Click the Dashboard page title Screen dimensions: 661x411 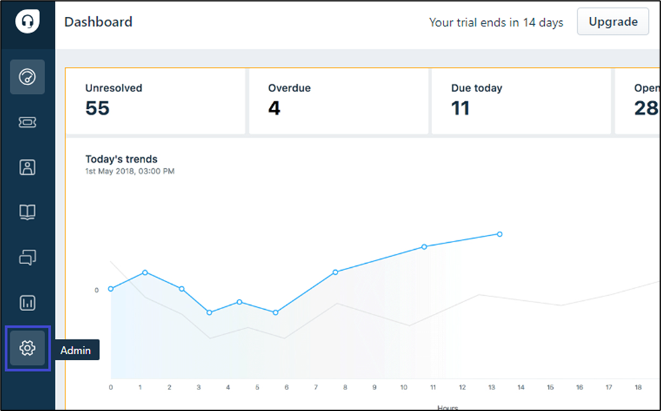[98, 22]
